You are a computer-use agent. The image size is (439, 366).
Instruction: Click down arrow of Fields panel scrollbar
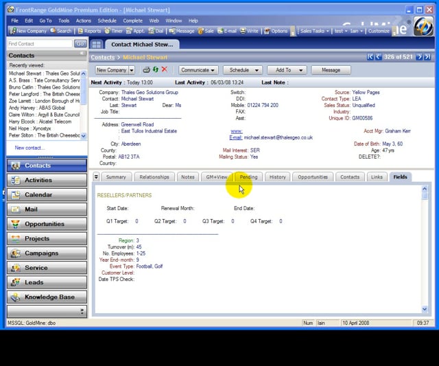(x=425, y=310)
